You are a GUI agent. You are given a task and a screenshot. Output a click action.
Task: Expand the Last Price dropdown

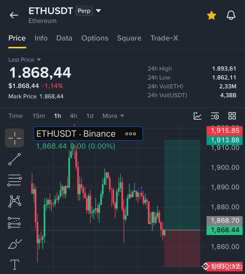[x=25, y=60]
